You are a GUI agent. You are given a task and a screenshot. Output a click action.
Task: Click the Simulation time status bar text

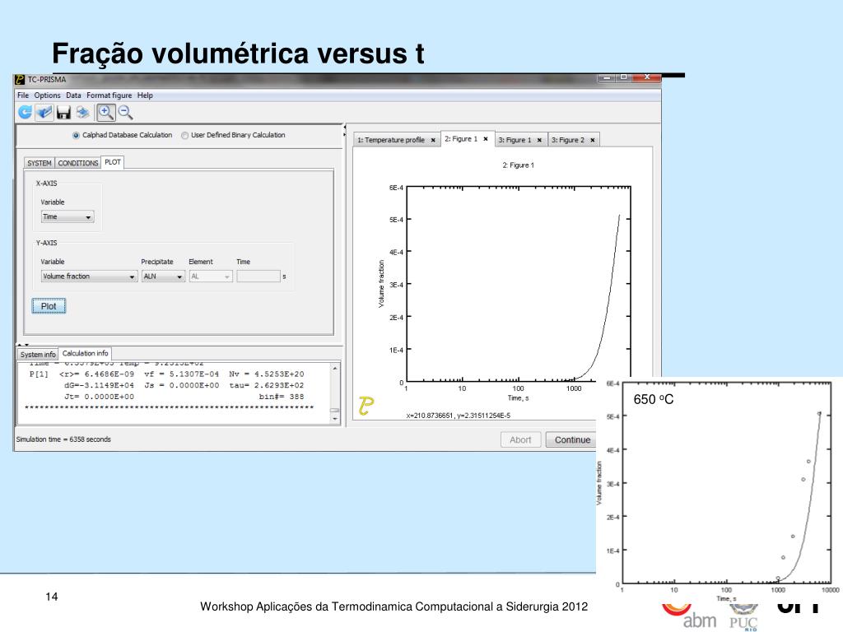click(63, 439)
